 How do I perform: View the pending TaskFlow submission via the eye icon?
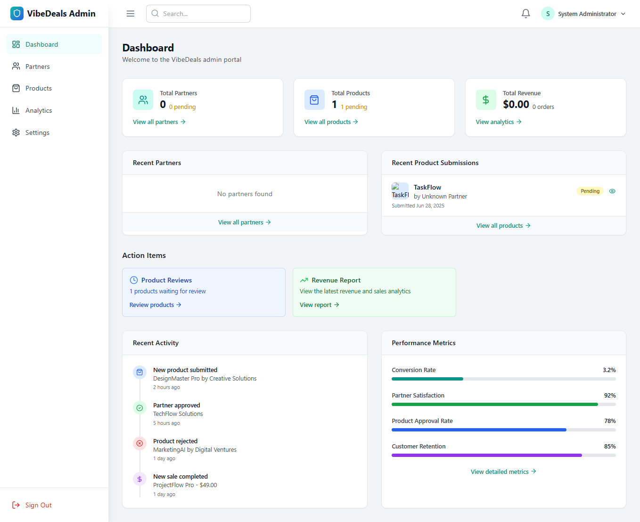(x=612, y=191)
